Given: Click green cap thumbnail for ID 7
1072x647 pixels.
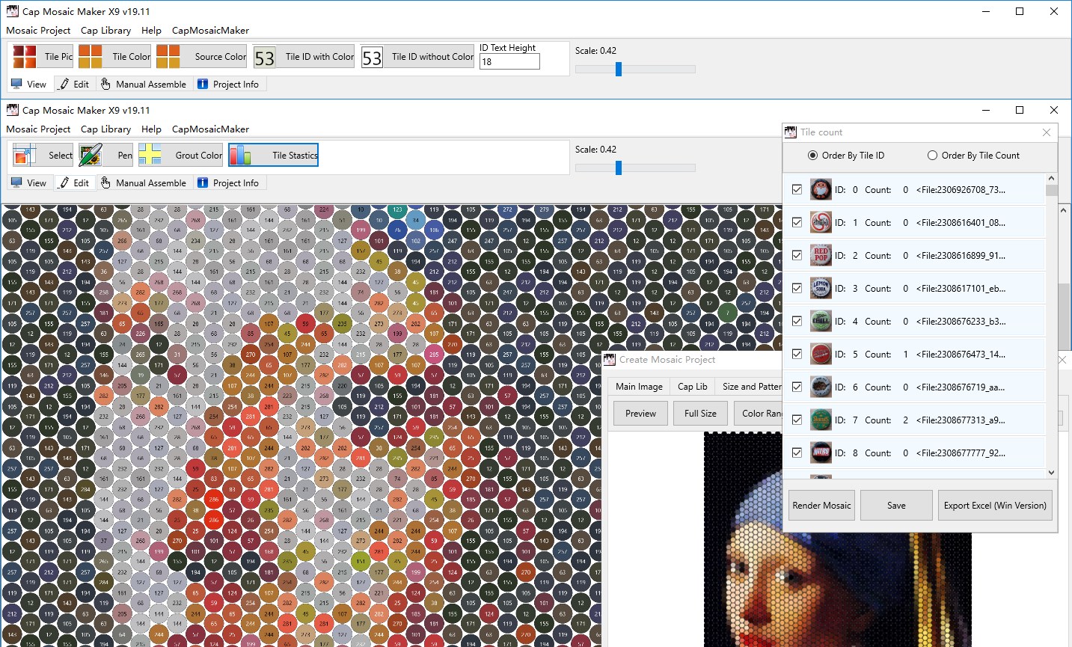Looking at the screenshot, I should pos(821,420).
